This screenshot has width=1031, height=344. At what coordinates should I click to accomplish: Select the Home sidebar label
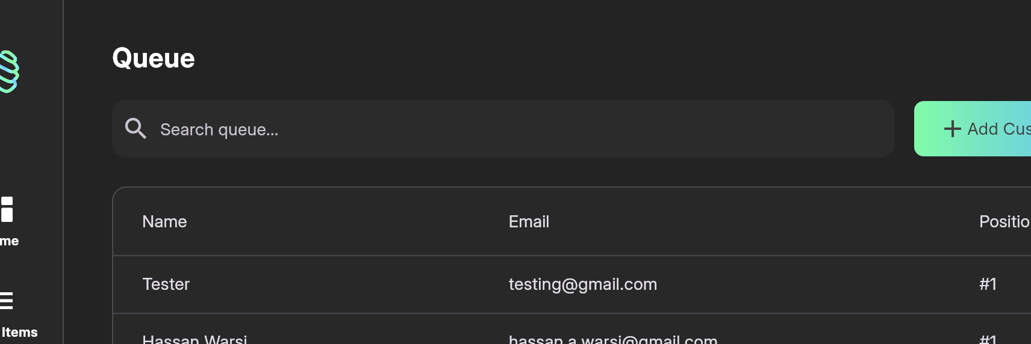tap(9, 241)
